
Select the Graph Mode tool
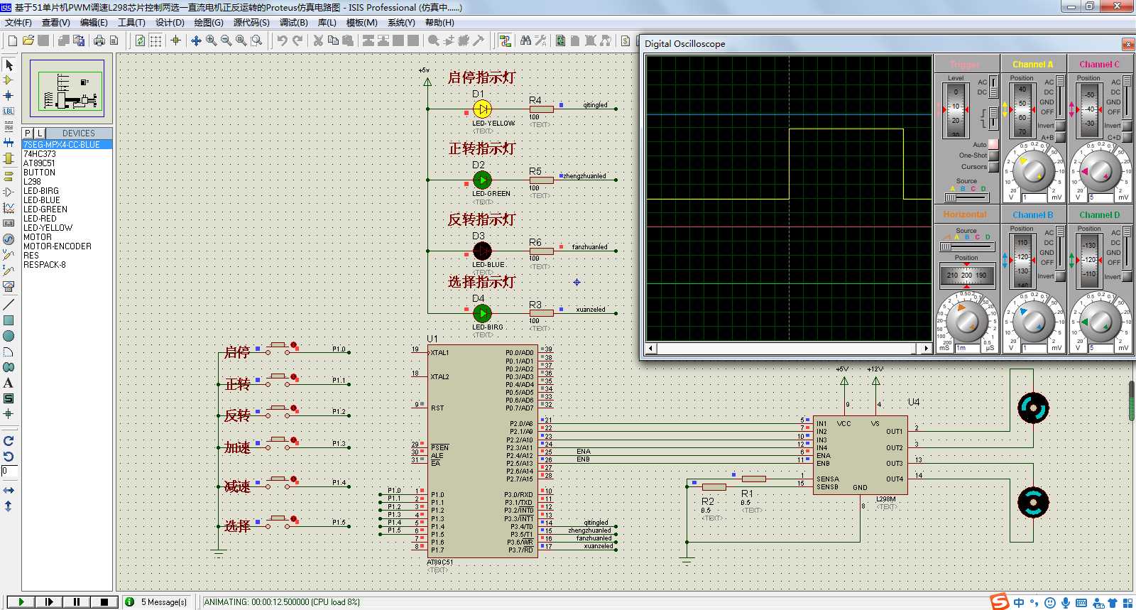(9, 207)
